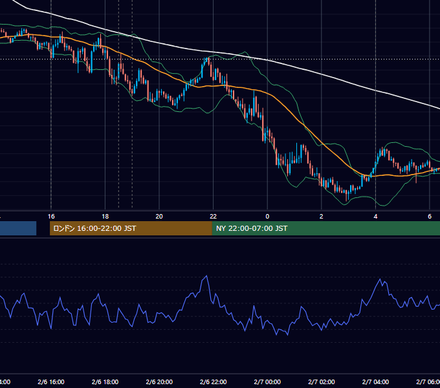The image size is (440, 388).
Task: Click the '6' hour label on chart axis
Action: pos(430,217)
